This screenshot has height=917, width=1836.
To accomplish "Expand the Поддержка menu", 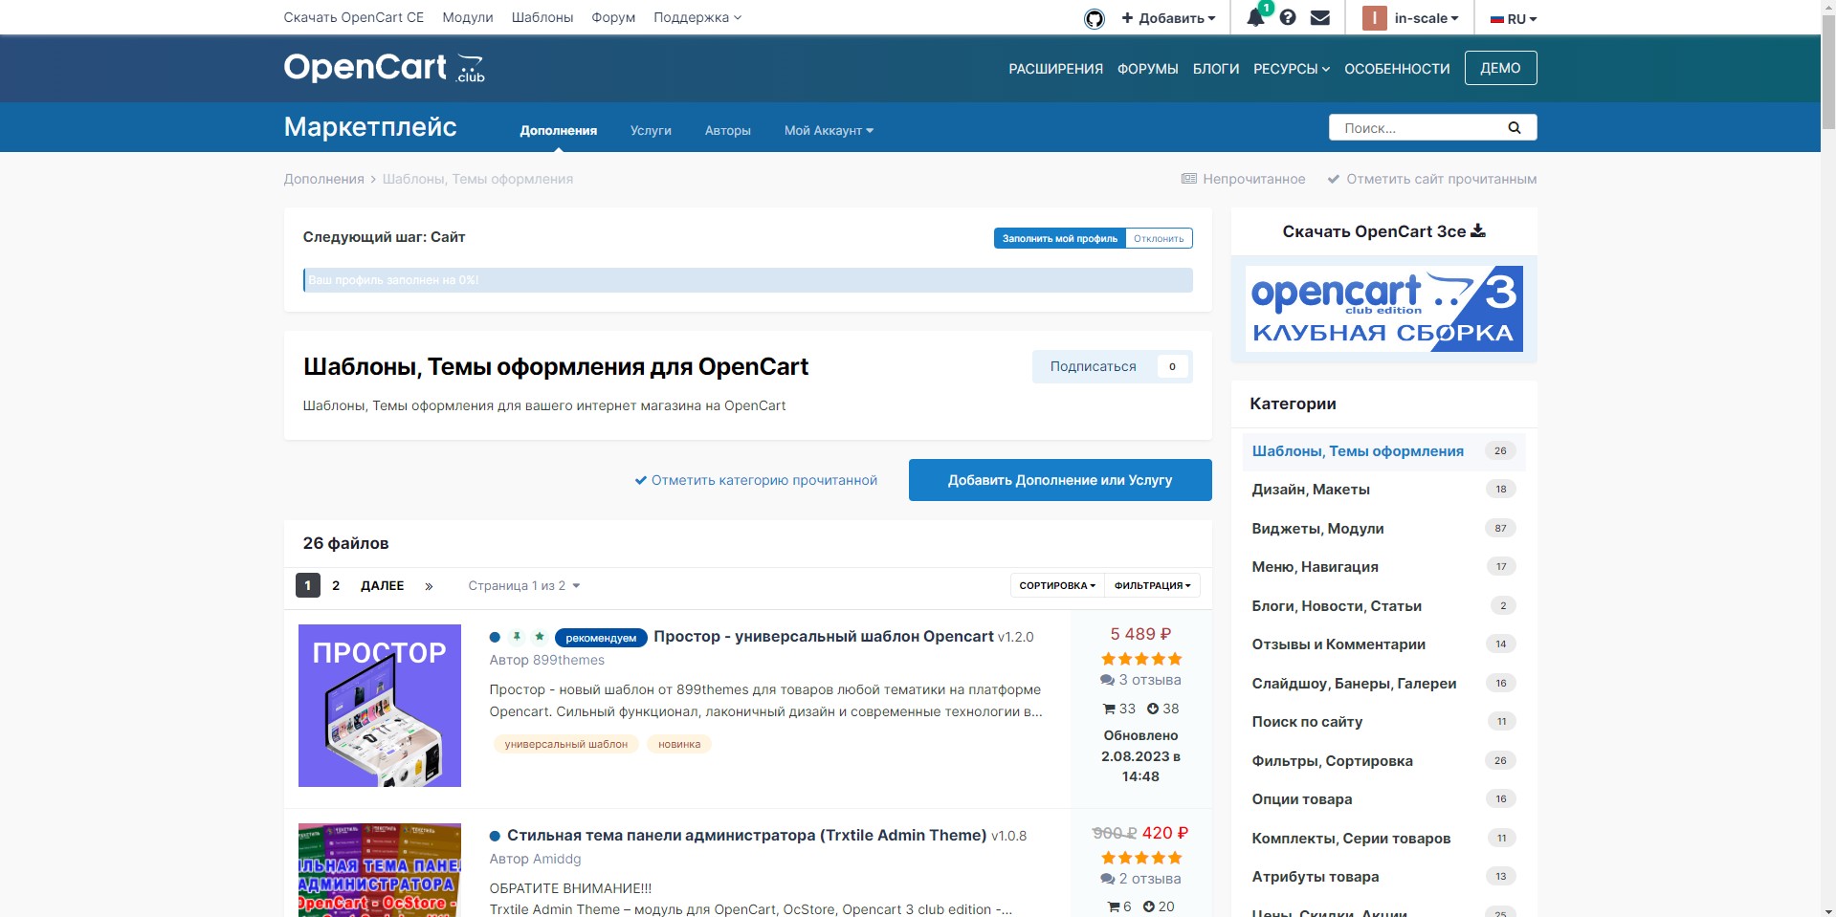I will [697, 17].
